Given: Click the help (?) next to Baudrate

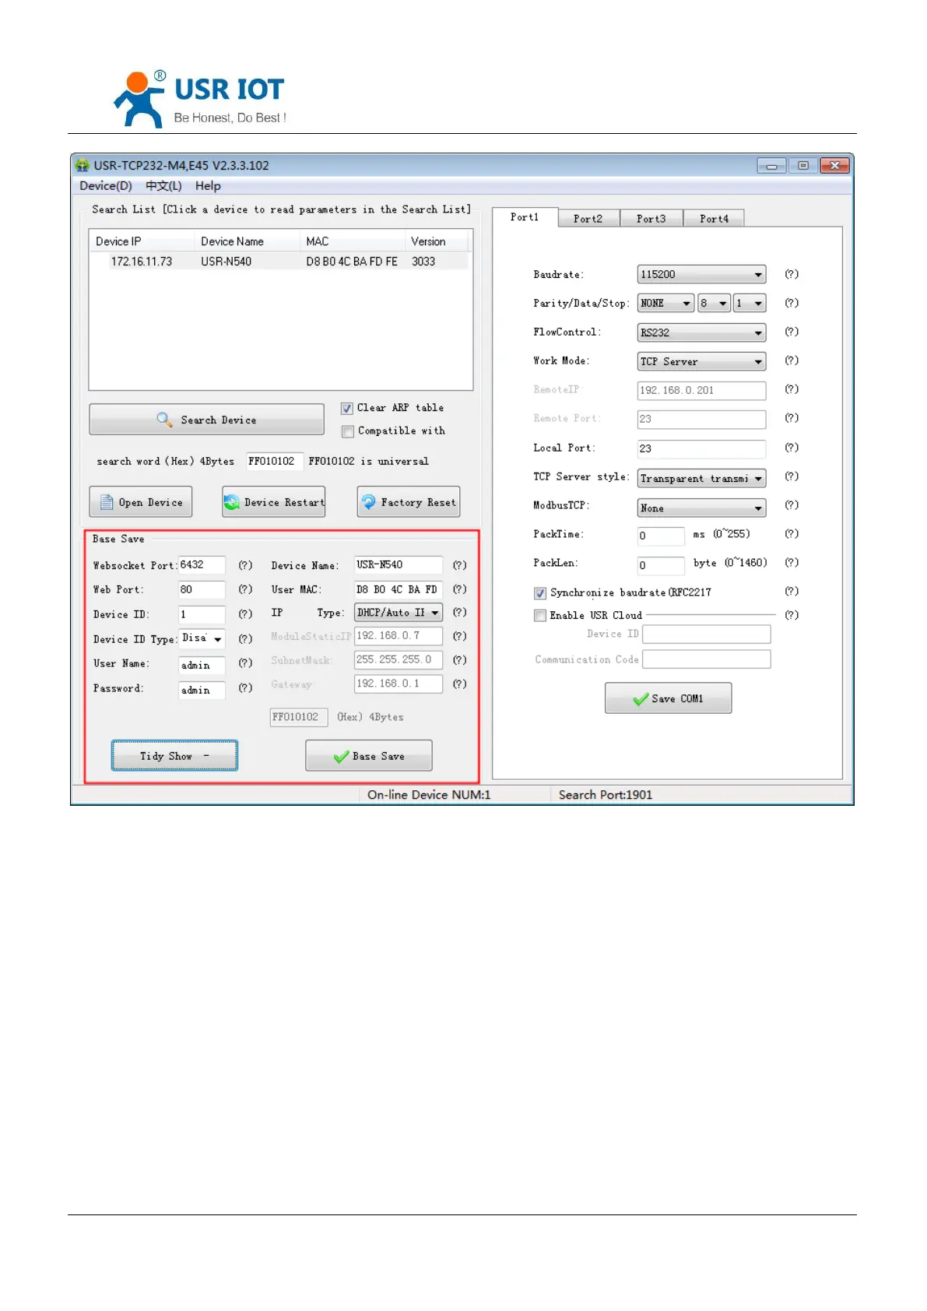Looking at the screenshot, I should tap(792, 274).
